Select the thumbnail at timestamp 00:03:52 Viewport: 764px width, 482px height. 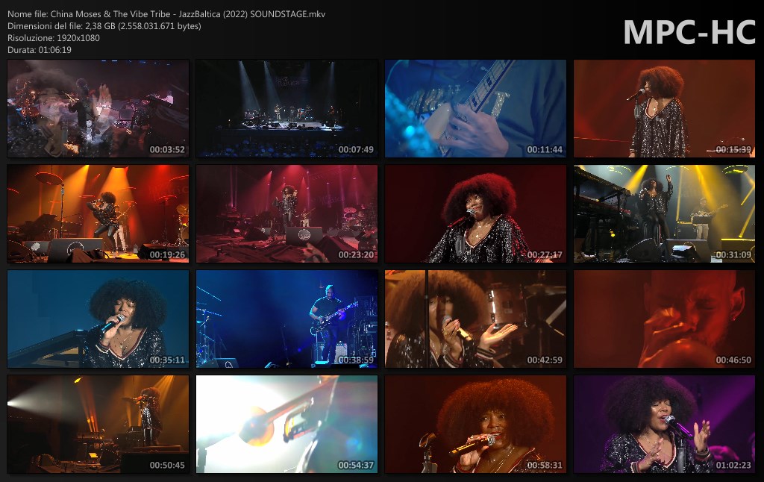(x=98, y=109)
